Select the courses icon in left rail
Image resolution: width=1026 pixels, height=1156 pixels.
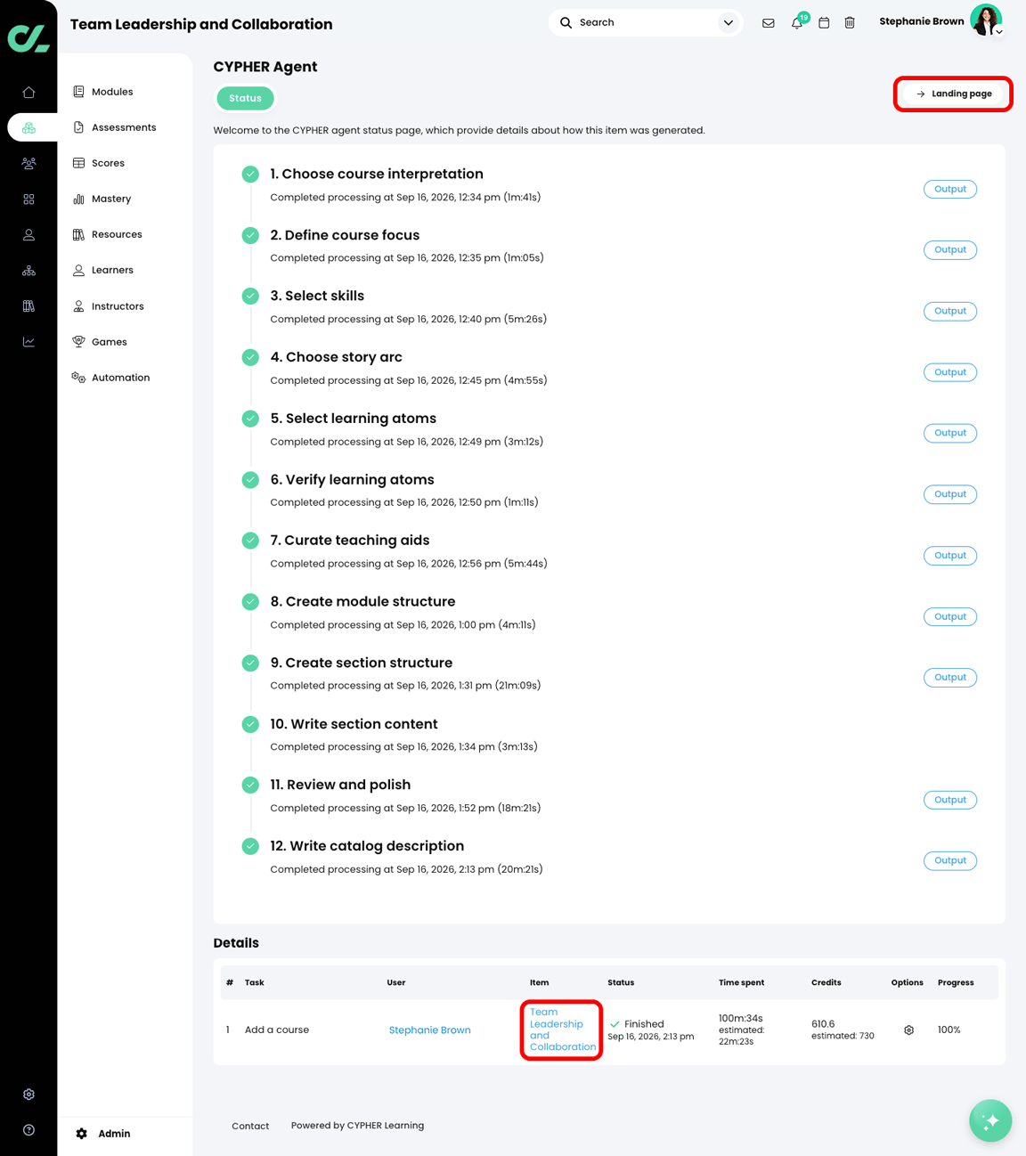28,127
